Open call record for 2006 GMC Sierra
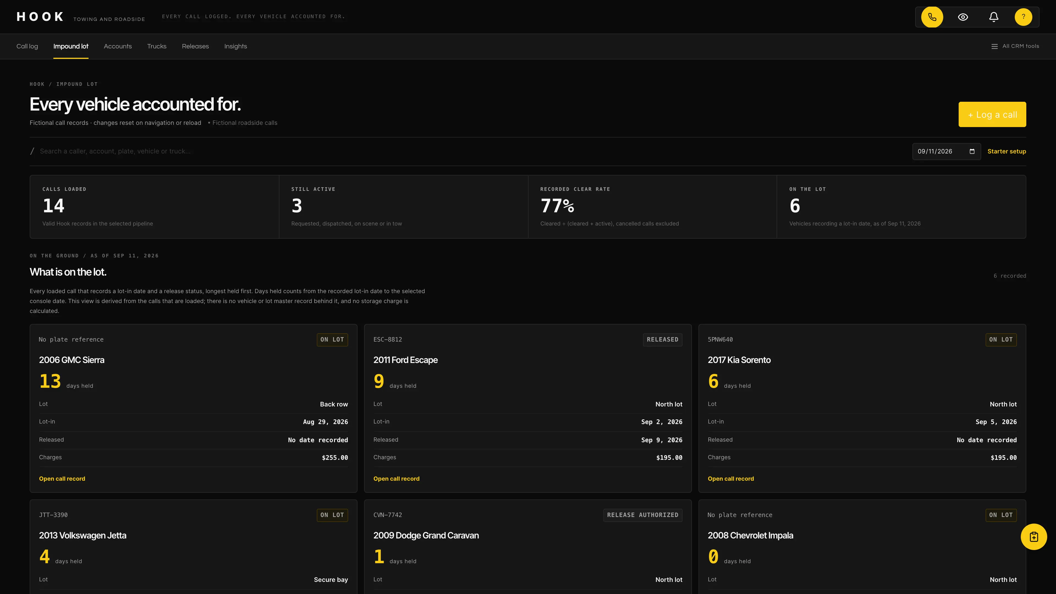Screen dimensions: 1056x594 click(x=62, y=479)
